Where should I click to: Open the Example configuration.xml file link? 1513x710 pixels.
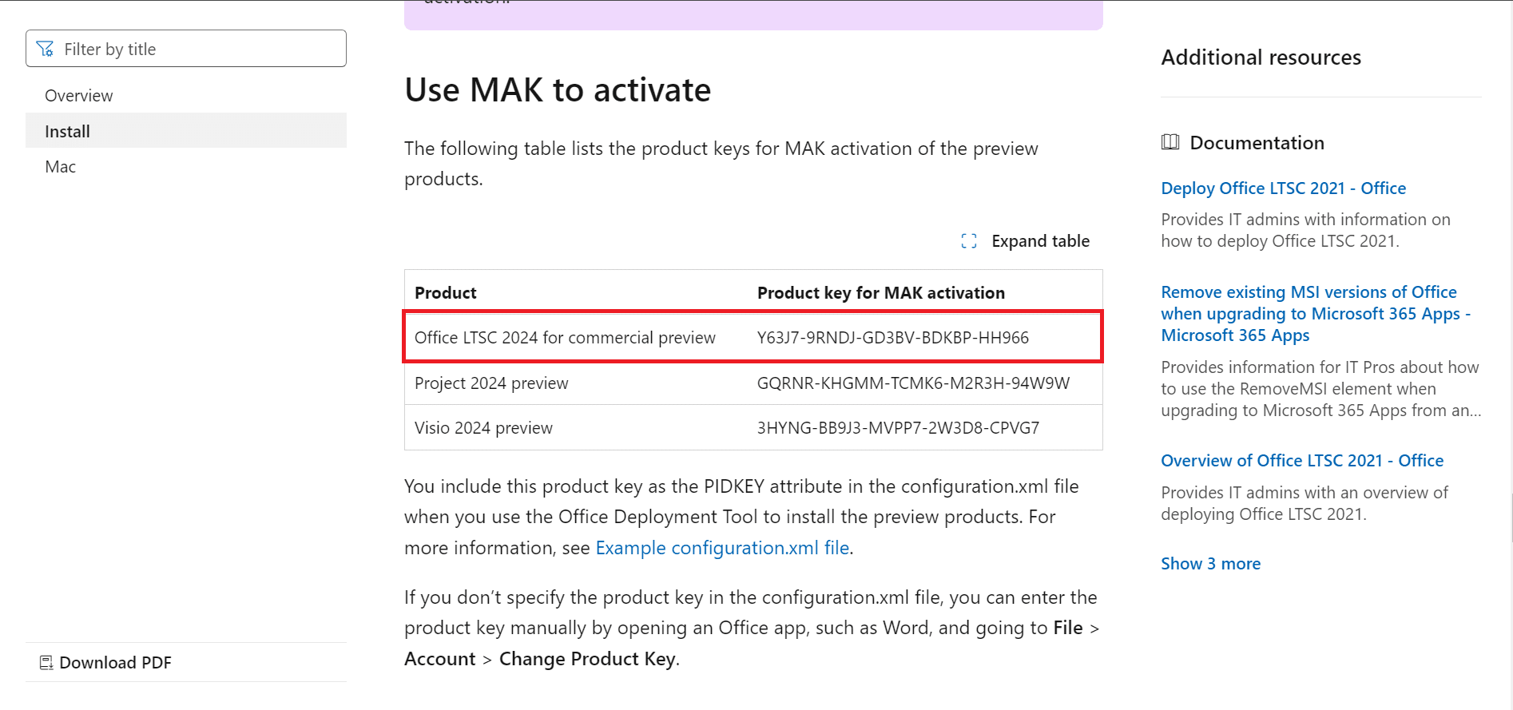(x=722, y=548)
